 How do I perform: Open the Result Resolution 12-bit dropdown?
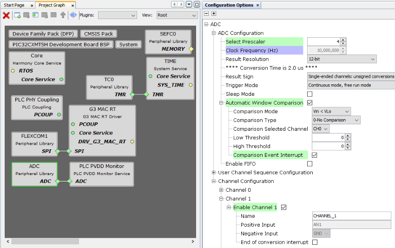[342, 59]
